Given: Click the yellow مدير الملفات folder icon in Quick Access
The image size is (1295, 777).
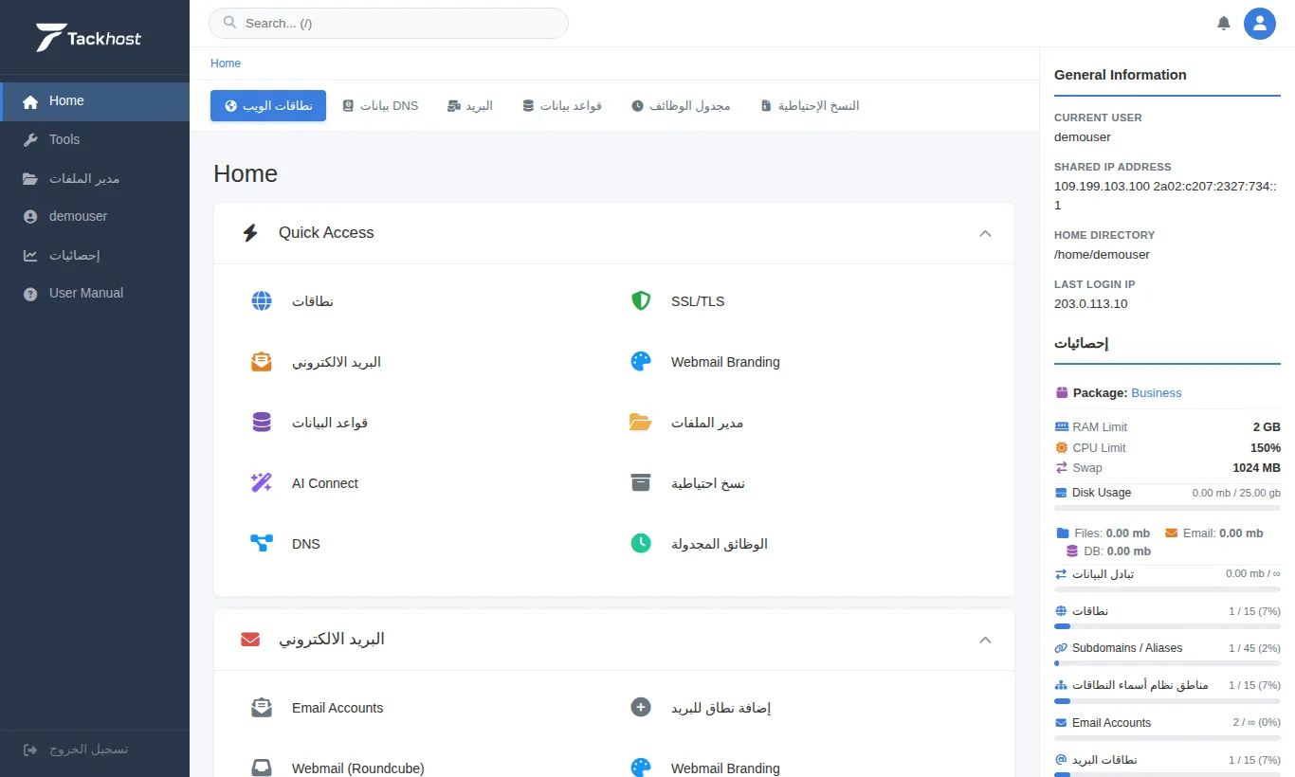Looking at the screenshot, I should [641, 423].
